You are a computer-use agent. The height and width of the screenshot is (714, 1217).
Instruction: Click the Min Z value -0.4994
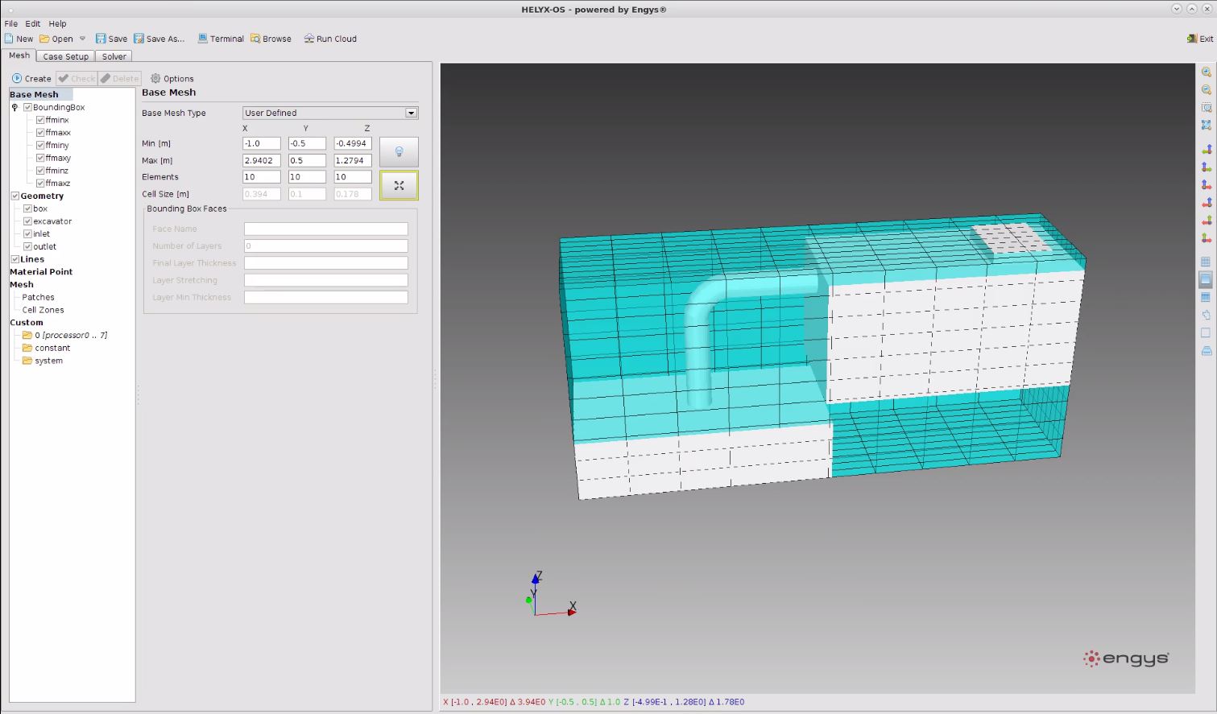[x=353, y=143]
